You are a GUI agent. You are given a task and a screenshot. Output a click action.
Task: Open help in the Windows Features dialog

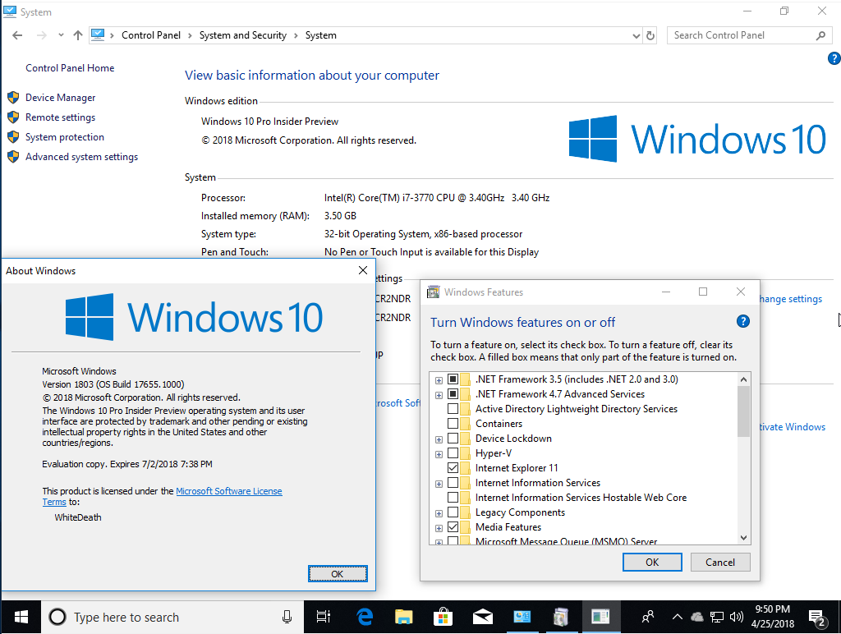(742, 321)
